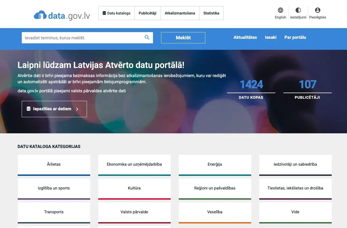Open the Enerģija category card
This screenshot has width=347, height=228.
point(215,164)
